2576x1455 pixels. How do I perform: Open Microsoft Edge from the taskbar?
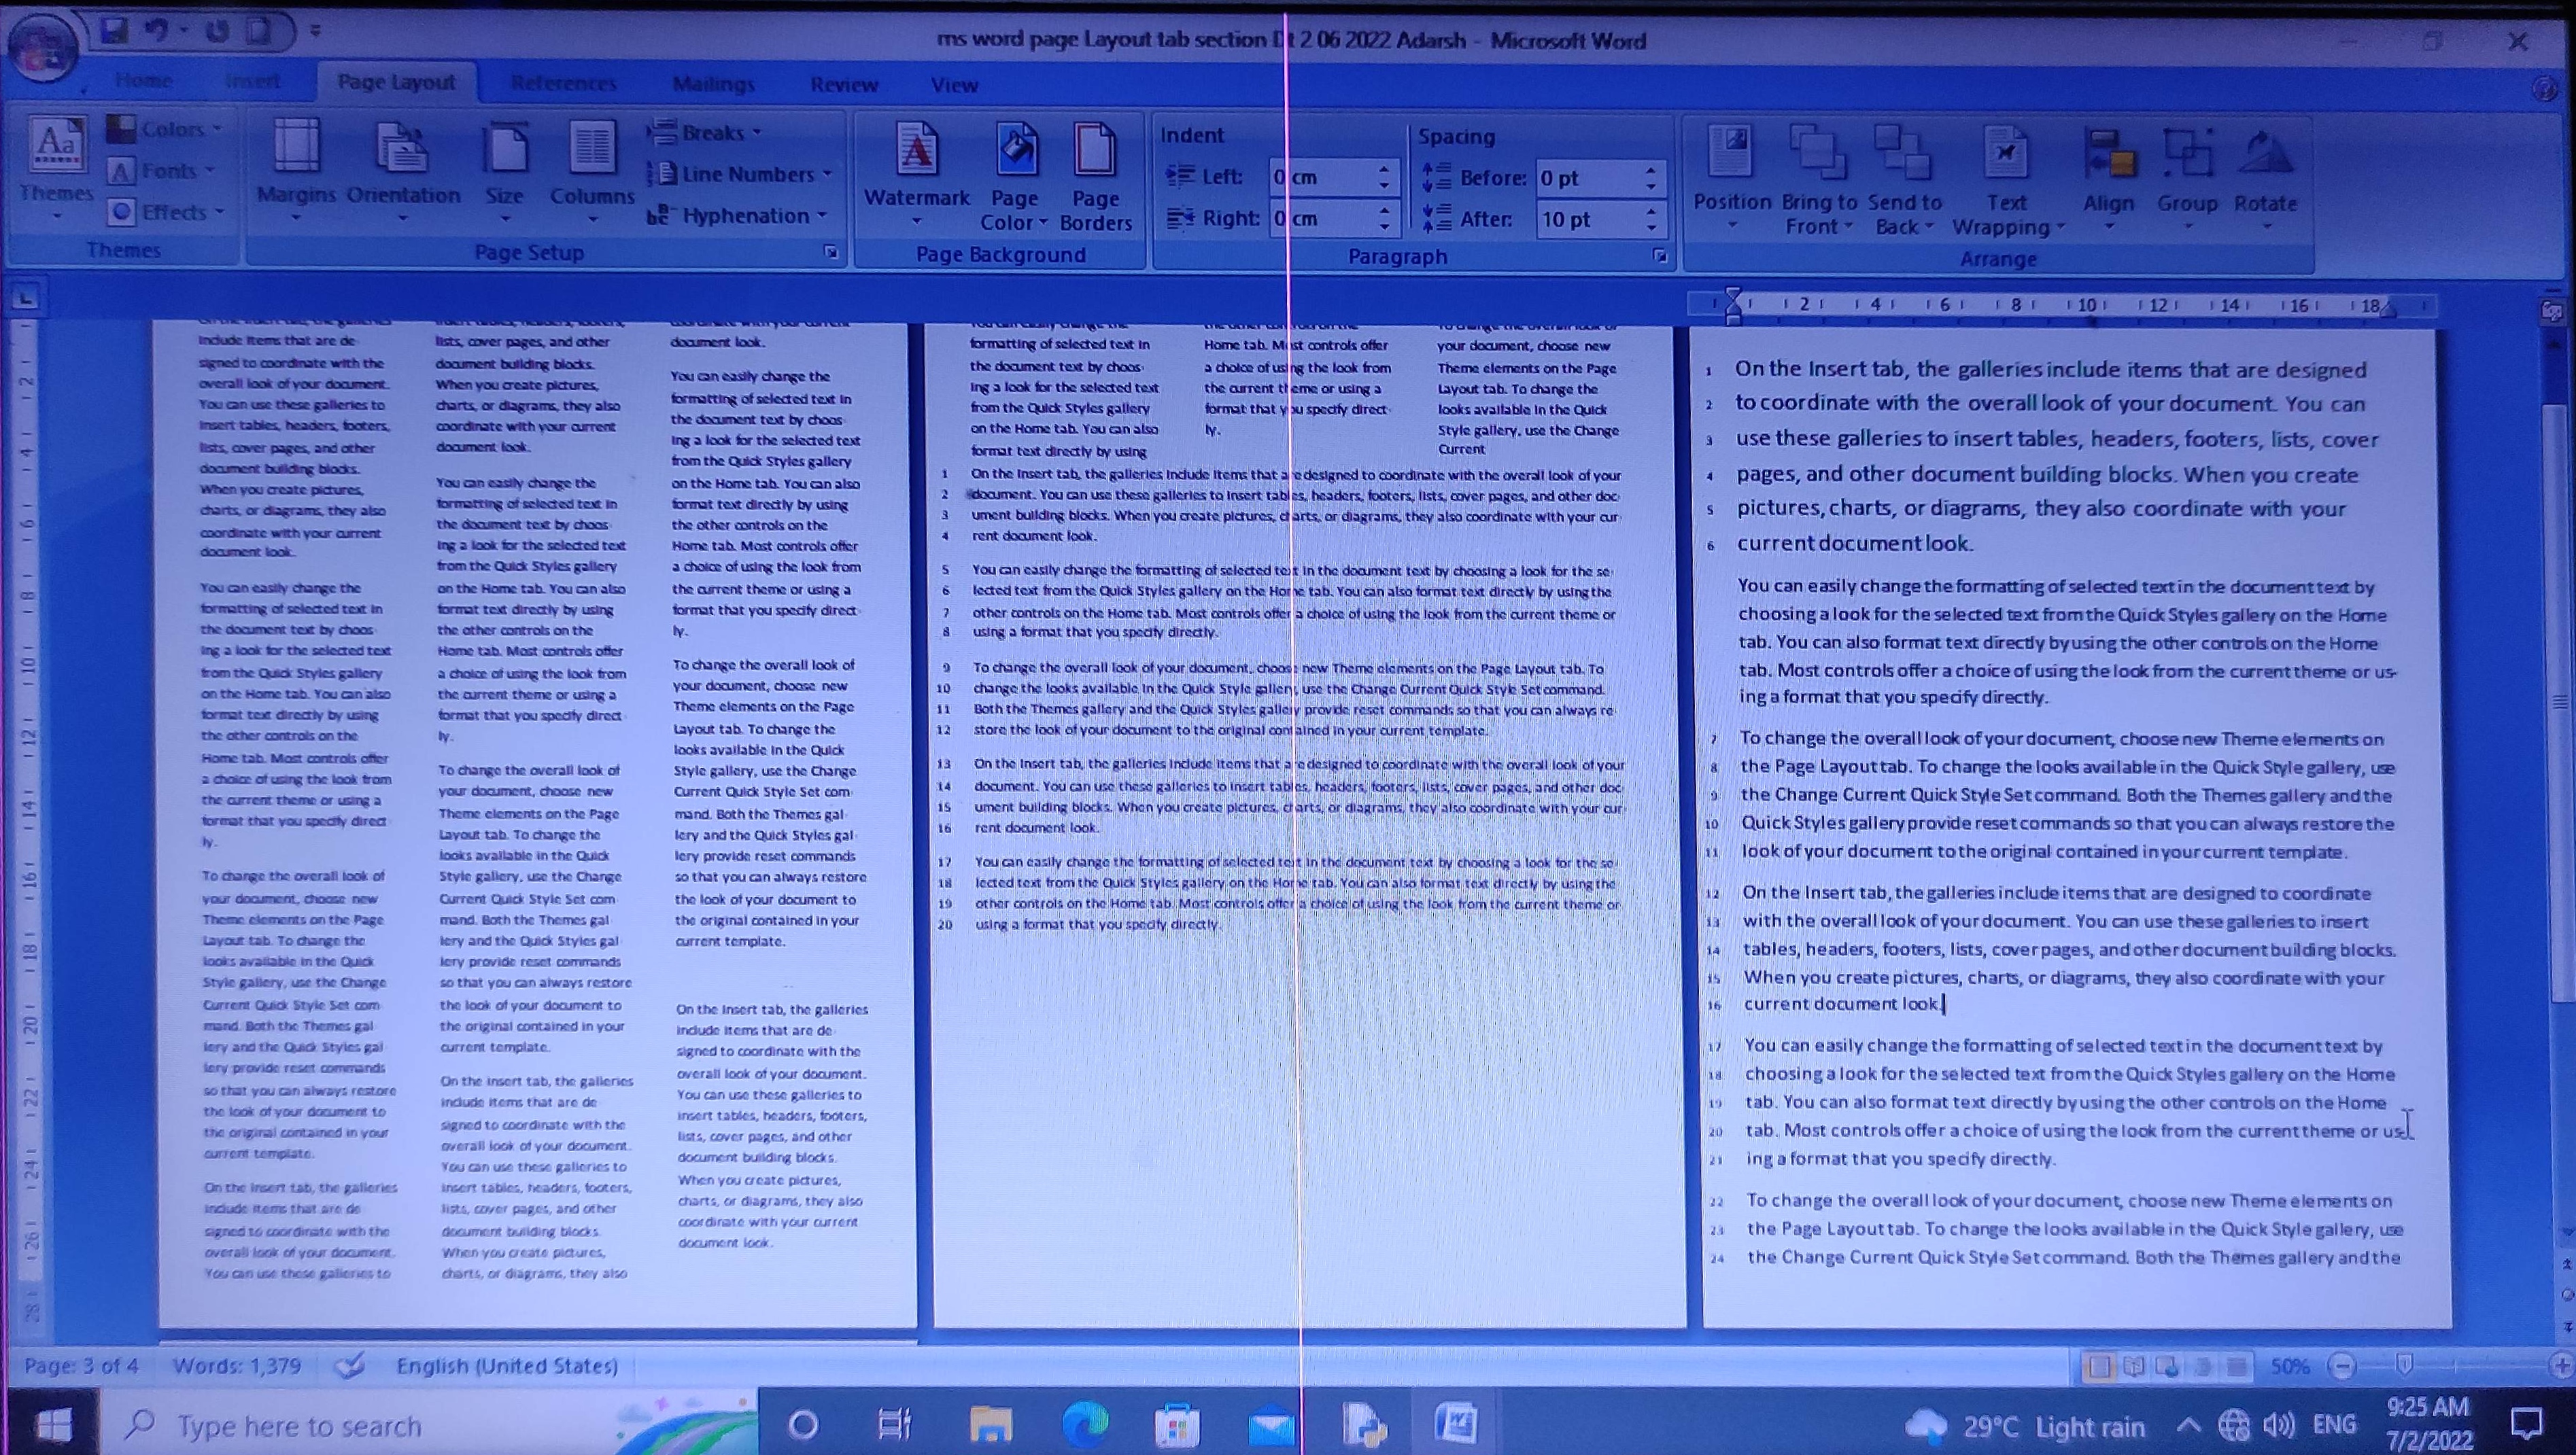[x=1085, y=1424]
